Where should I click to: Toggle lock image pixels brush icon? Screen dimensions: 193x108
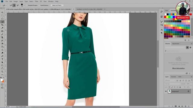pos(172,87)
